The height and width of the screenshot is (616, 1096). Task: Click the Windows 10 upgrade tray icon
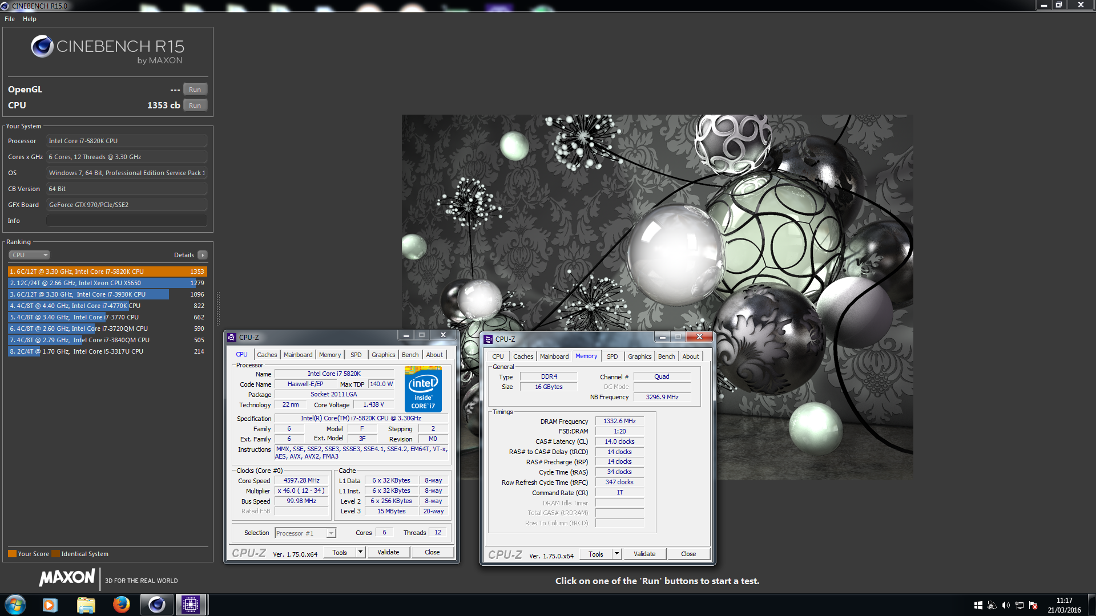(978, 605)
